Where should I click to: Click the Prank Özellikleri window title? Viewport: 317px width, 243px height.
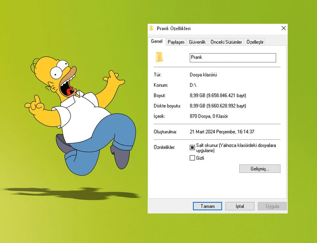[x=174, y=28]
